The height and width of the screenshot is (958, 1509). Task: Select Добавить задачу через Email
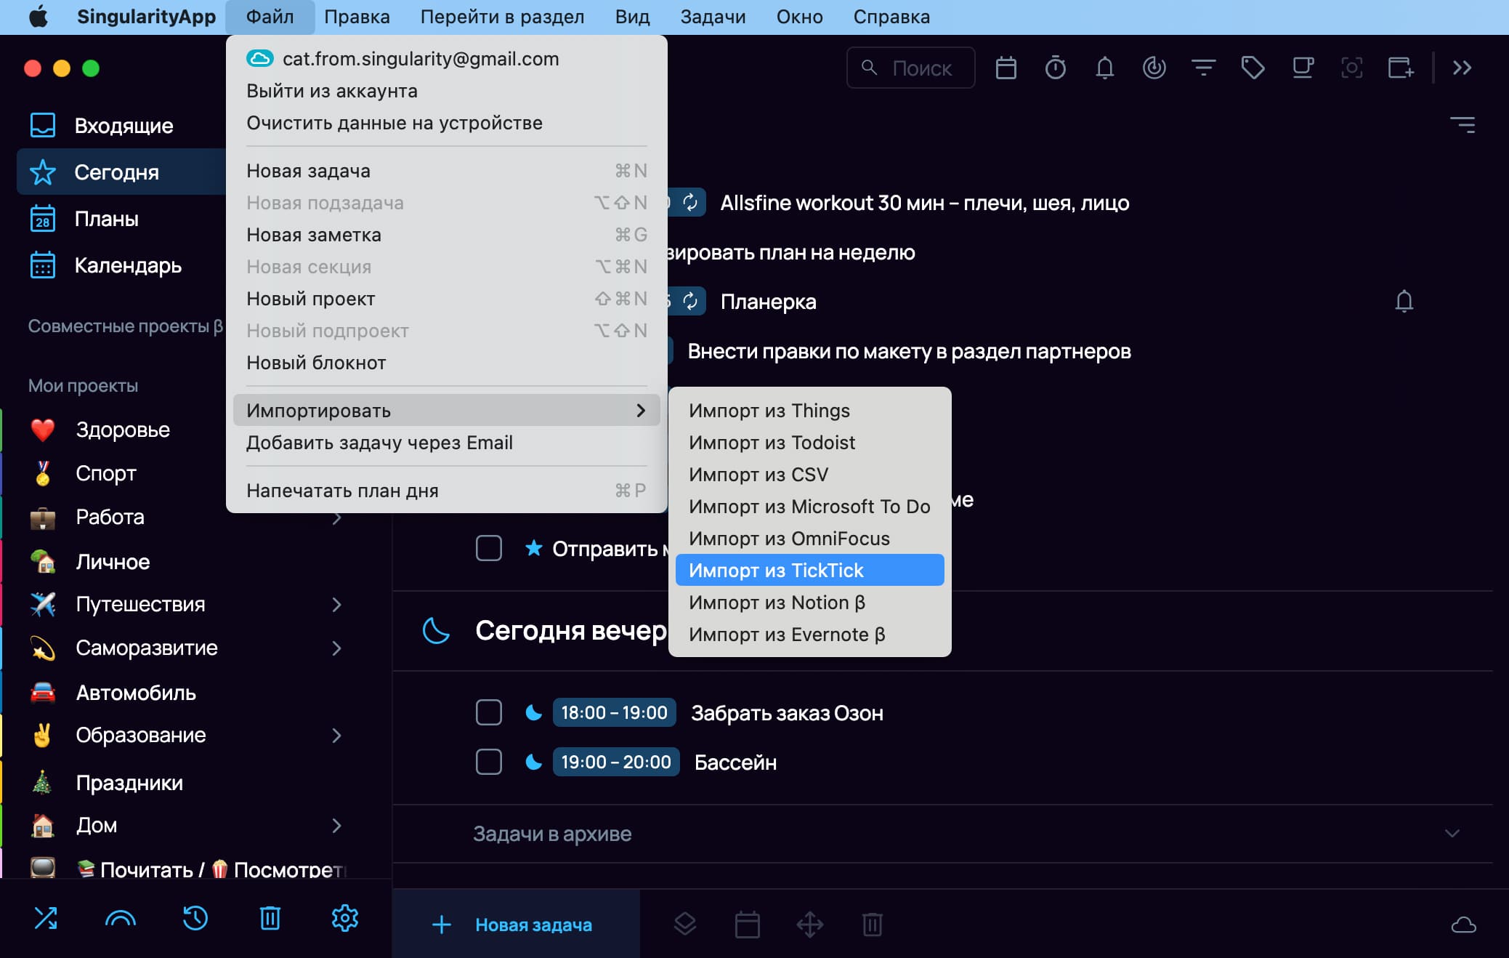click(x=446, y=442)
